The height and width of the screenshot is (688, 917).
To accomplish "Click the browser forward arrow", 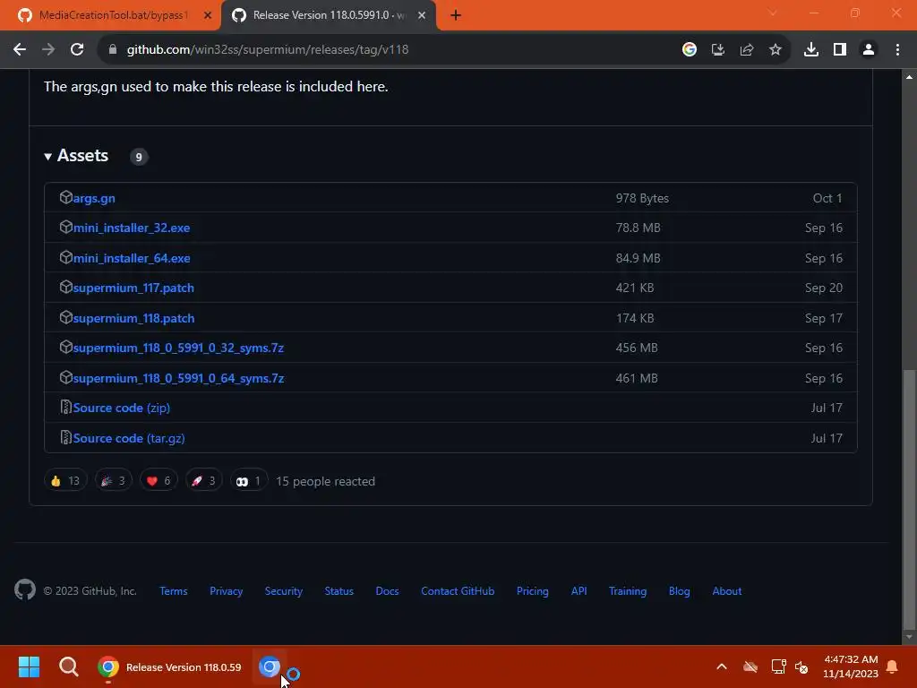I will (48, 50).
